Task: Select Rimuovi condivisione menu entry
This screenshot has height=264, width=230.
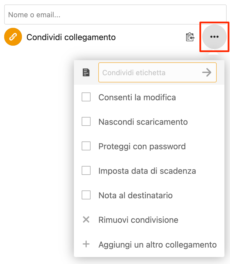Action: 149,220
